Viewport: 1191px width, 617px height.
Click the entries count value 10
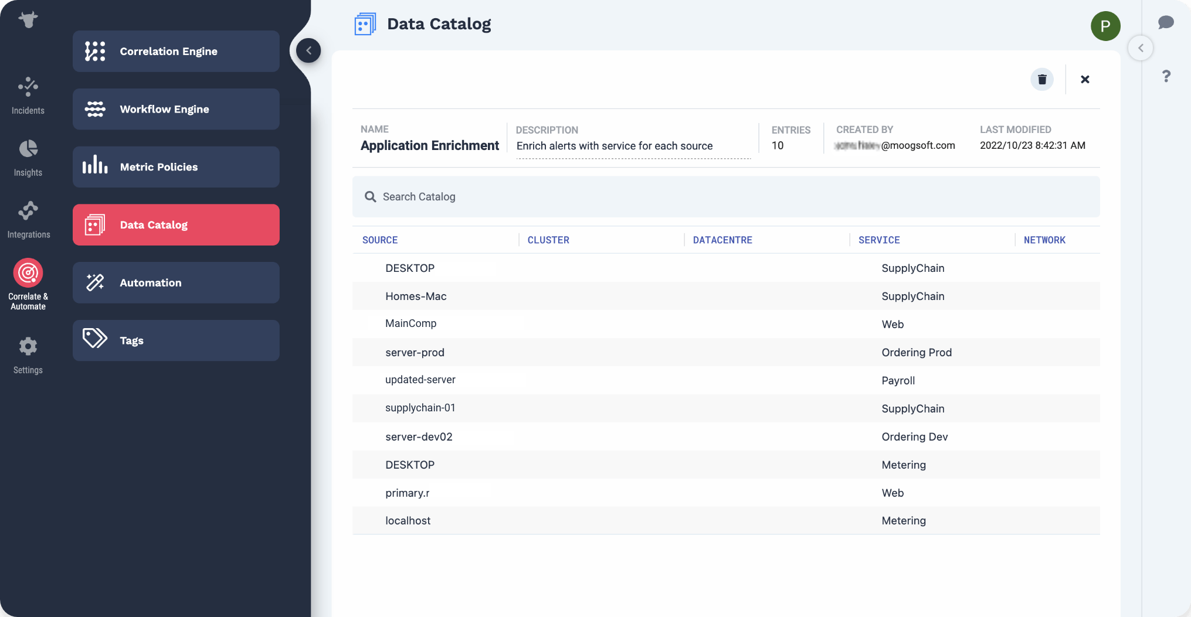[x=778, y=145]
